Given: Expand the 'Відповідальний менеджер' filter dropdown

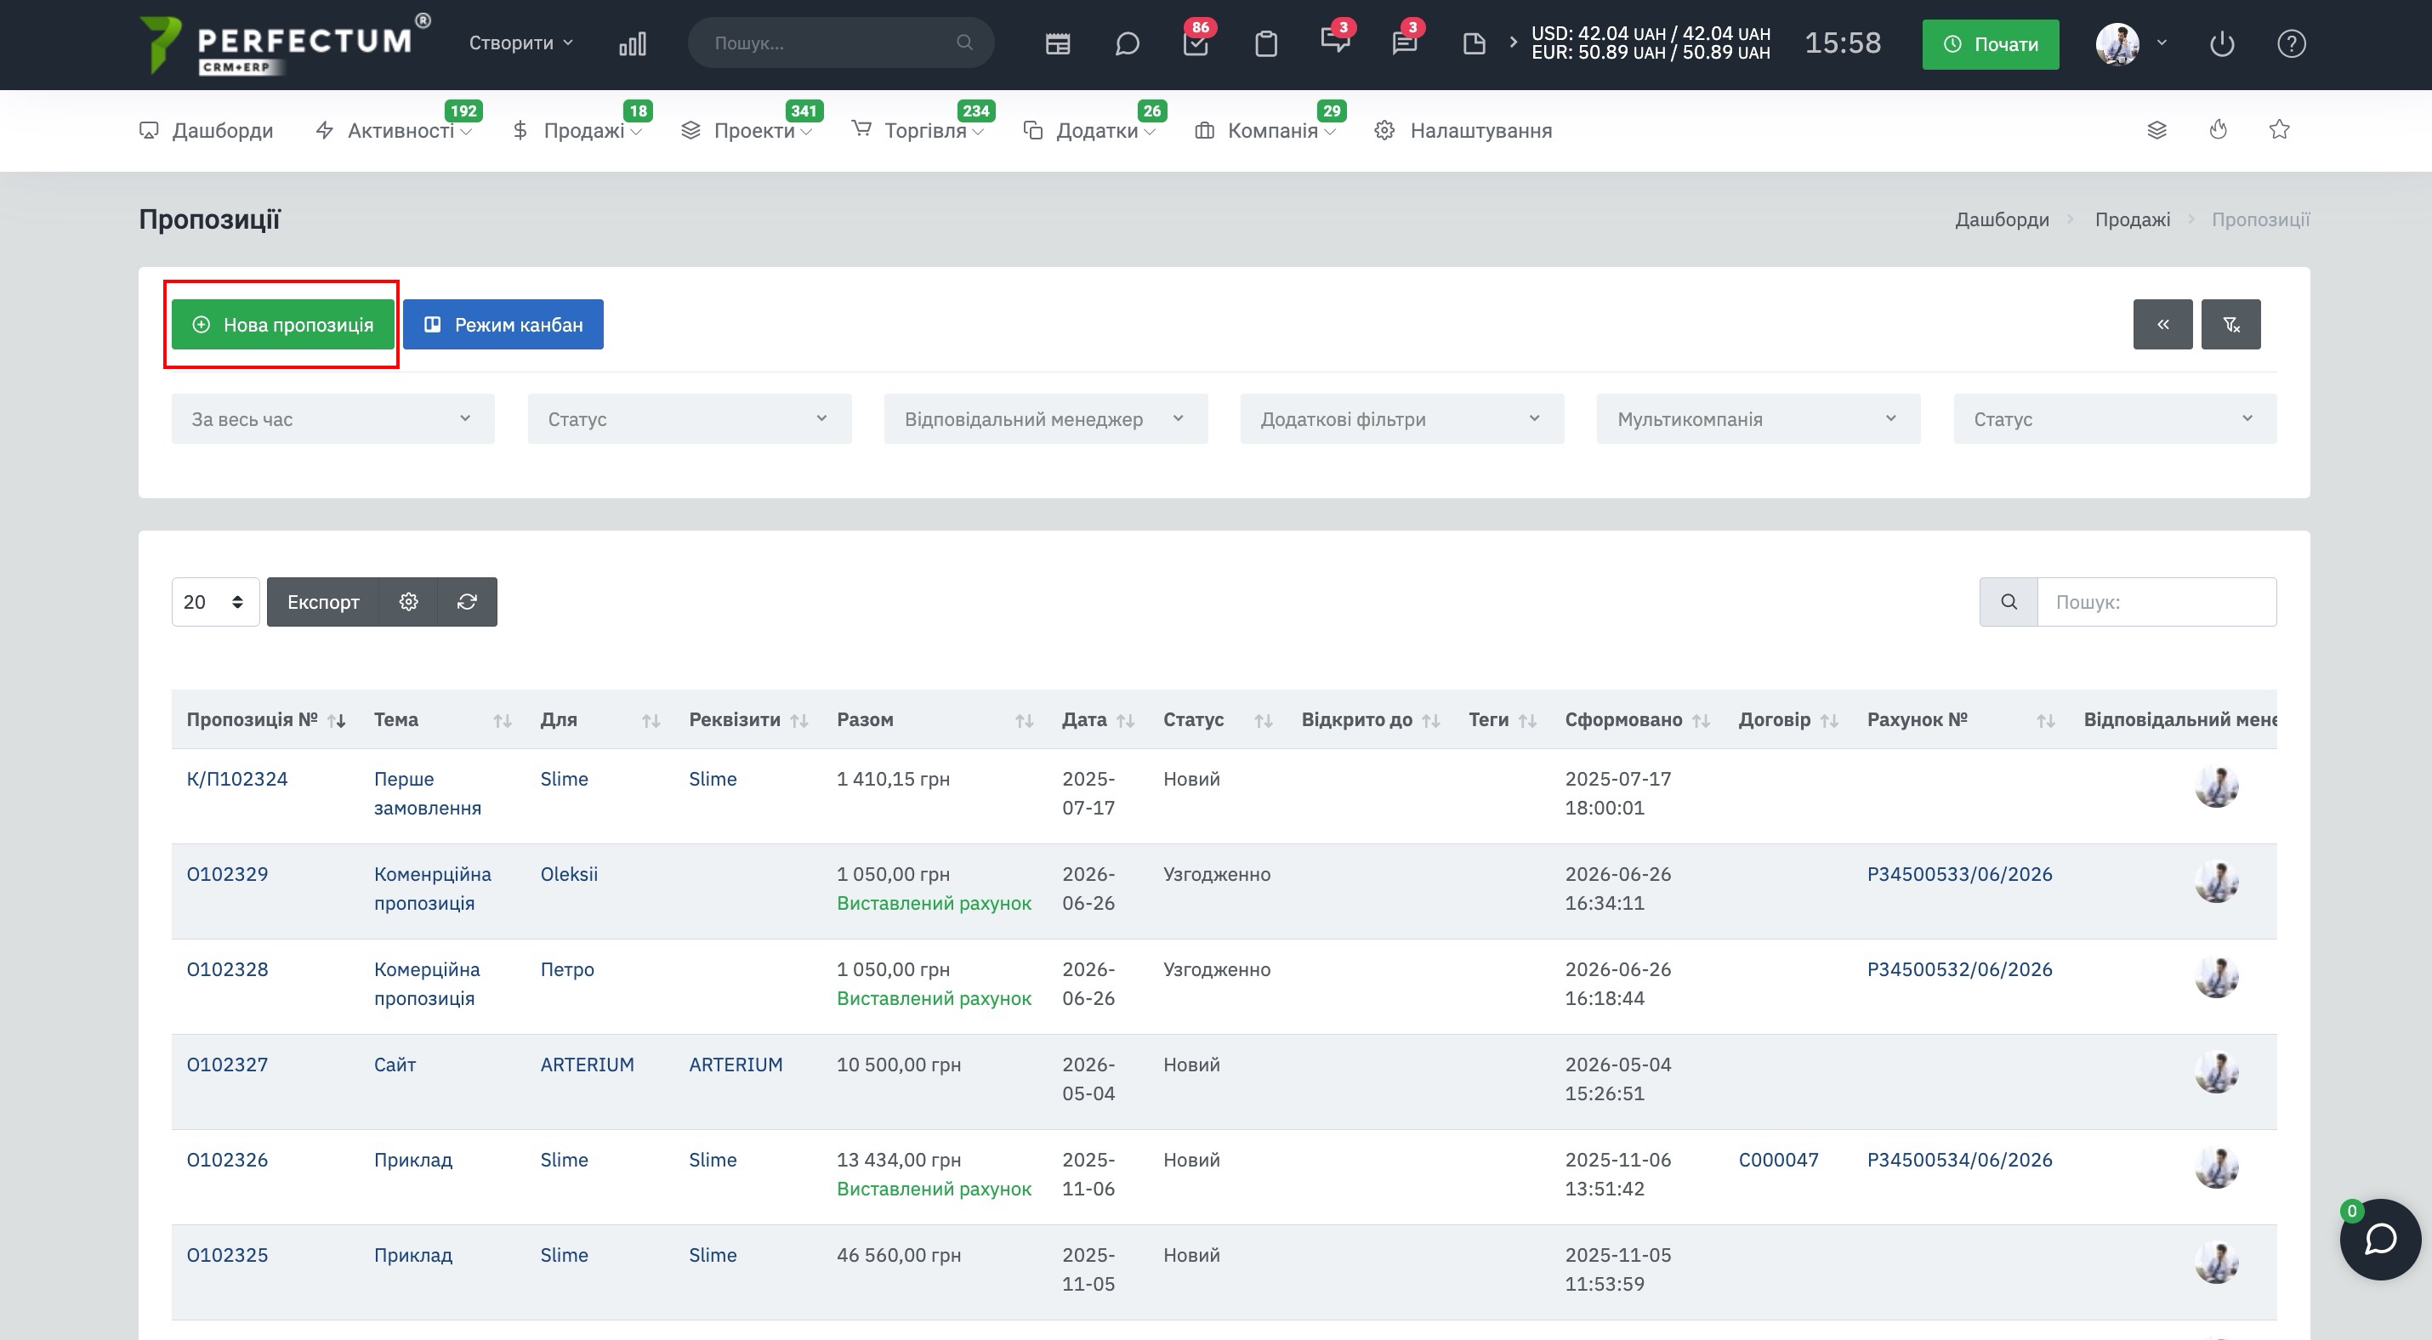Looking at the screenshot, I should (1045, 419).
